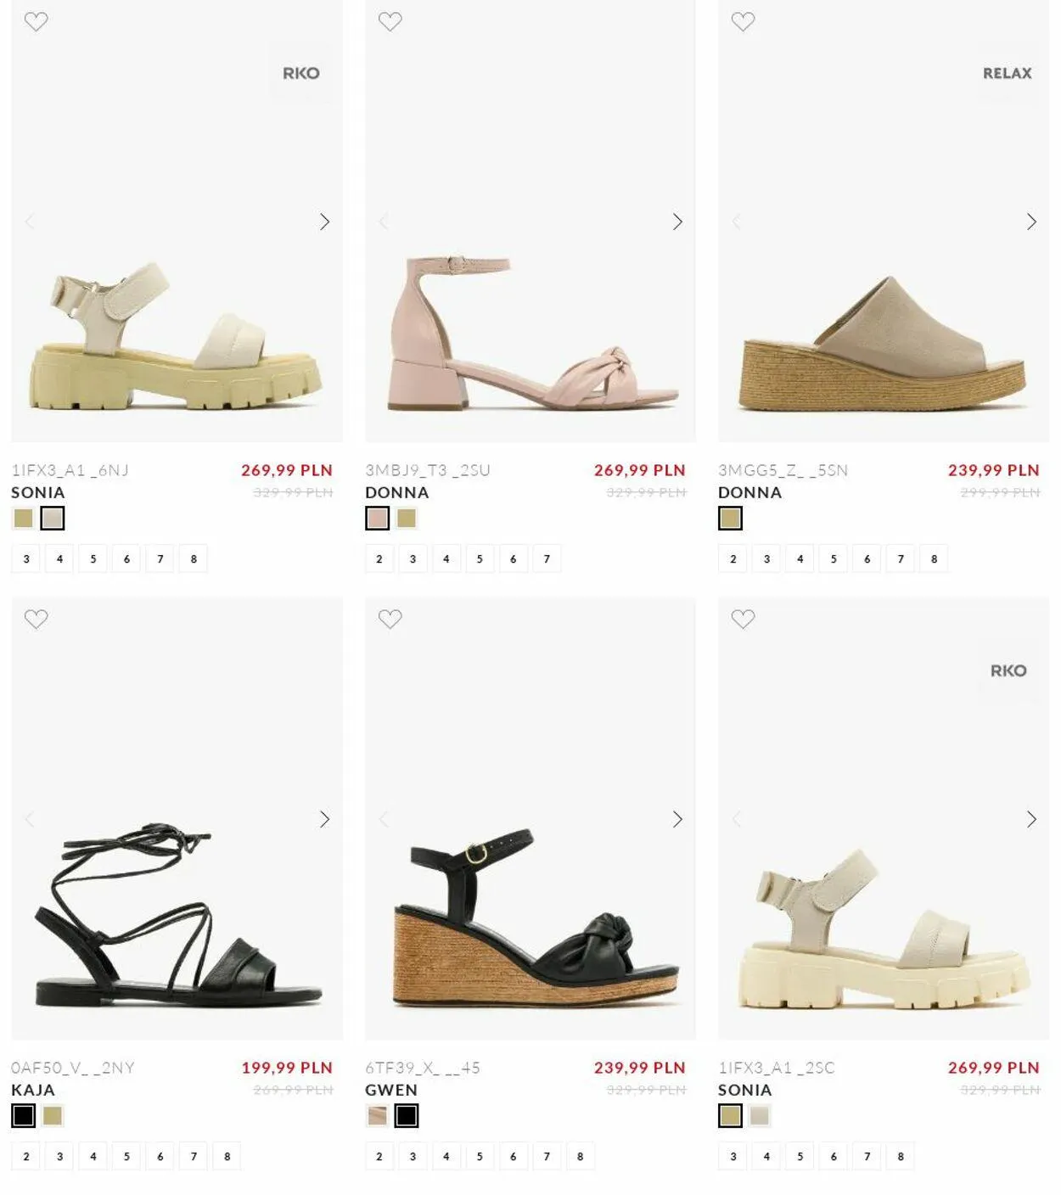Open the Gwen product name link

(391, 1090)
